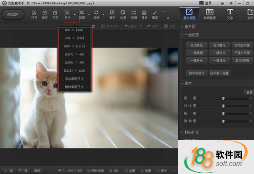Click the 重做 redo icon
The width and height of the screenshot is (254, 174).
[x=152, y=26]
